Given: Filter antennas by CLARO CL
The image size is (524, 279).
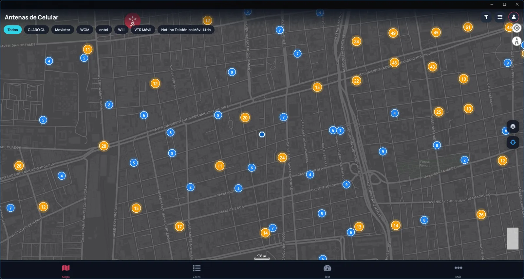Looking at the screenshot, I should click(x=36, y=30).
